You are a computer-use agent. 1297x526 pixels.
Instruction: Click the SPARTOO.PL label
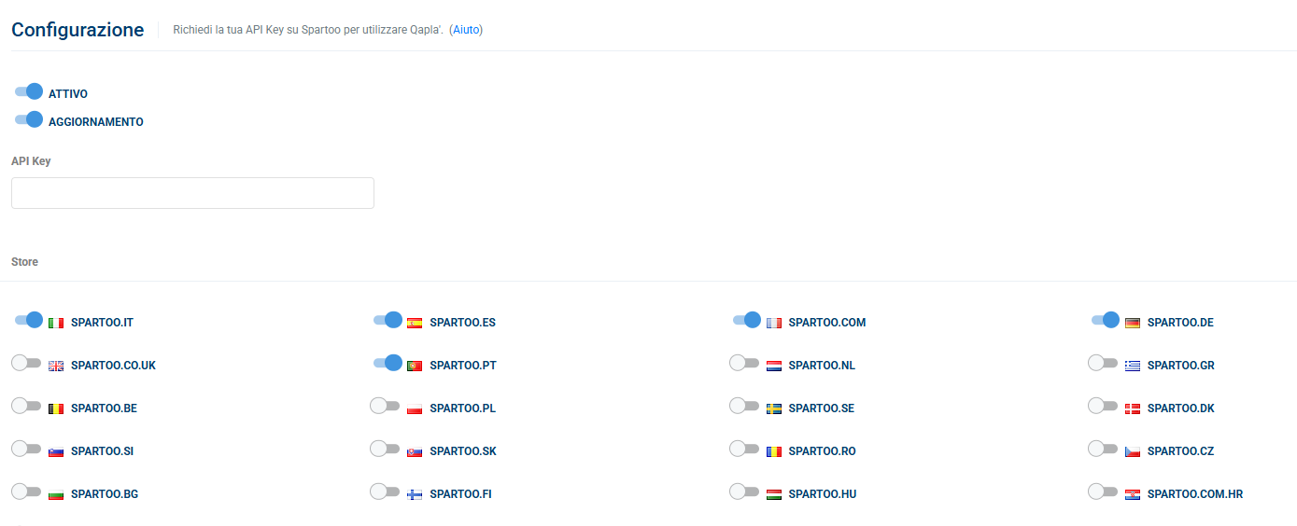pos(462,408)
